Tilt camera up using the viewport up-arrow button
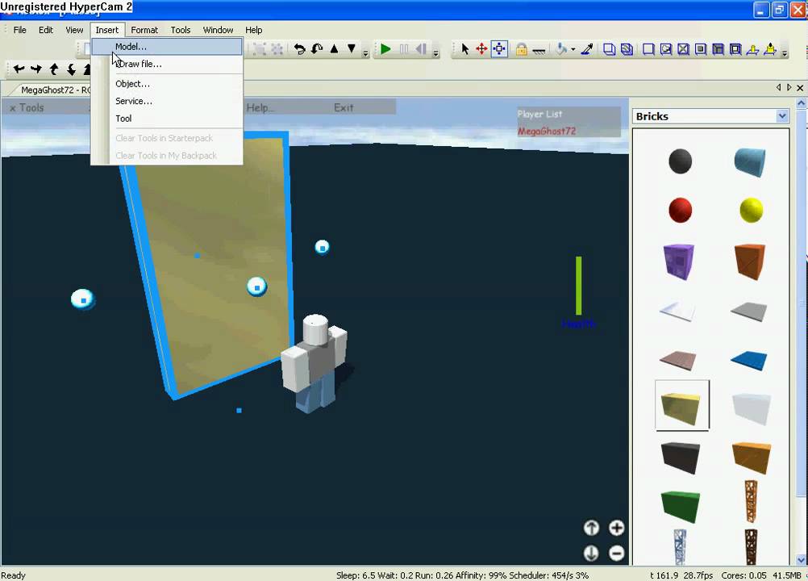The height and width of the screenshot is (581, 808). pos(591,528)
